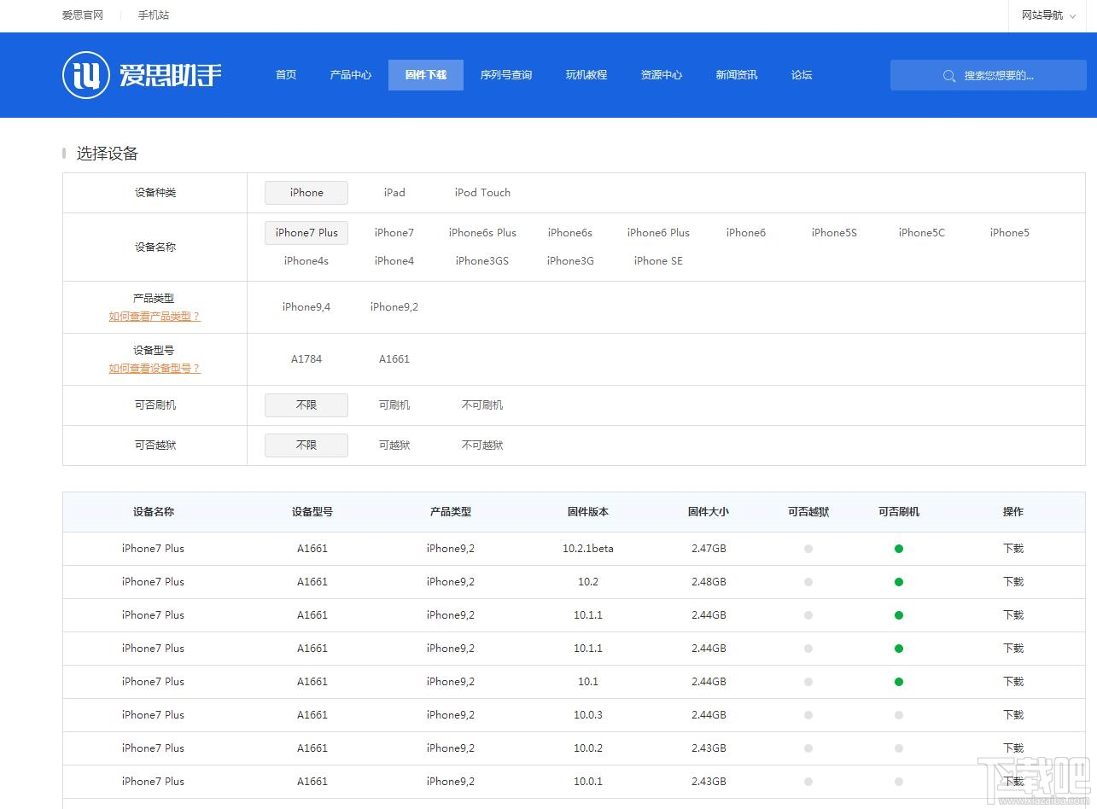Viewport: 1097px width, 809px height.
Task: Filter by product type iPhone9,4
Action: (x=306, y=307)
